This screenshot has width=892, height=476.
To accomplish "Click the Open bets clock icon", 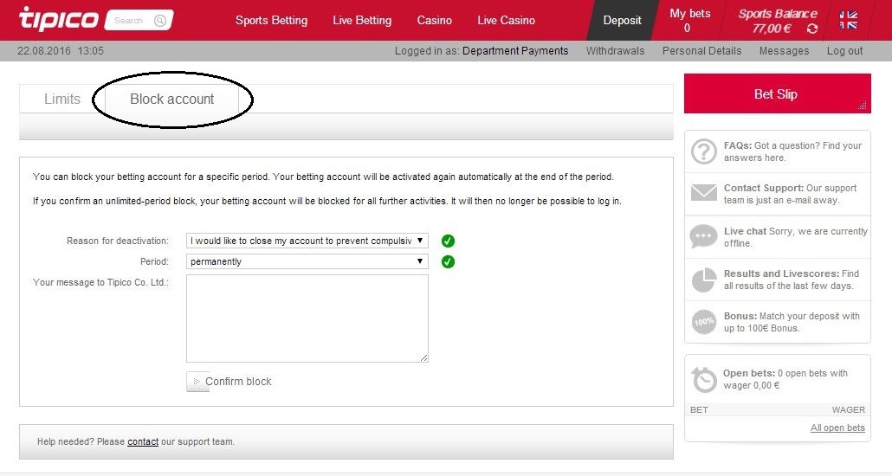I will coord(704,379).
